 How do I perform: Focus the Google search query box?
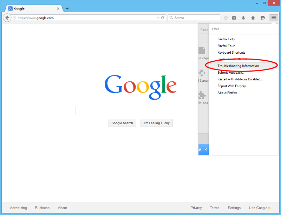pyautogui.click(x=137, y=111)
